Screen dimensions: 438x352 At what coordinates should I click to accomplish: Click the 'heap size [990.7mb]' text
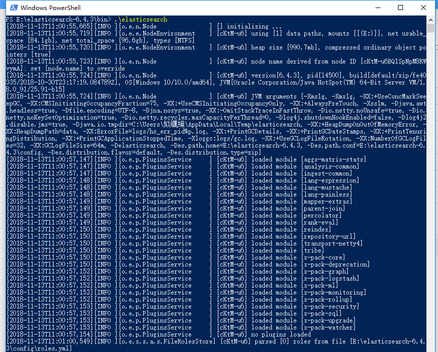click(x=285, y=47)
